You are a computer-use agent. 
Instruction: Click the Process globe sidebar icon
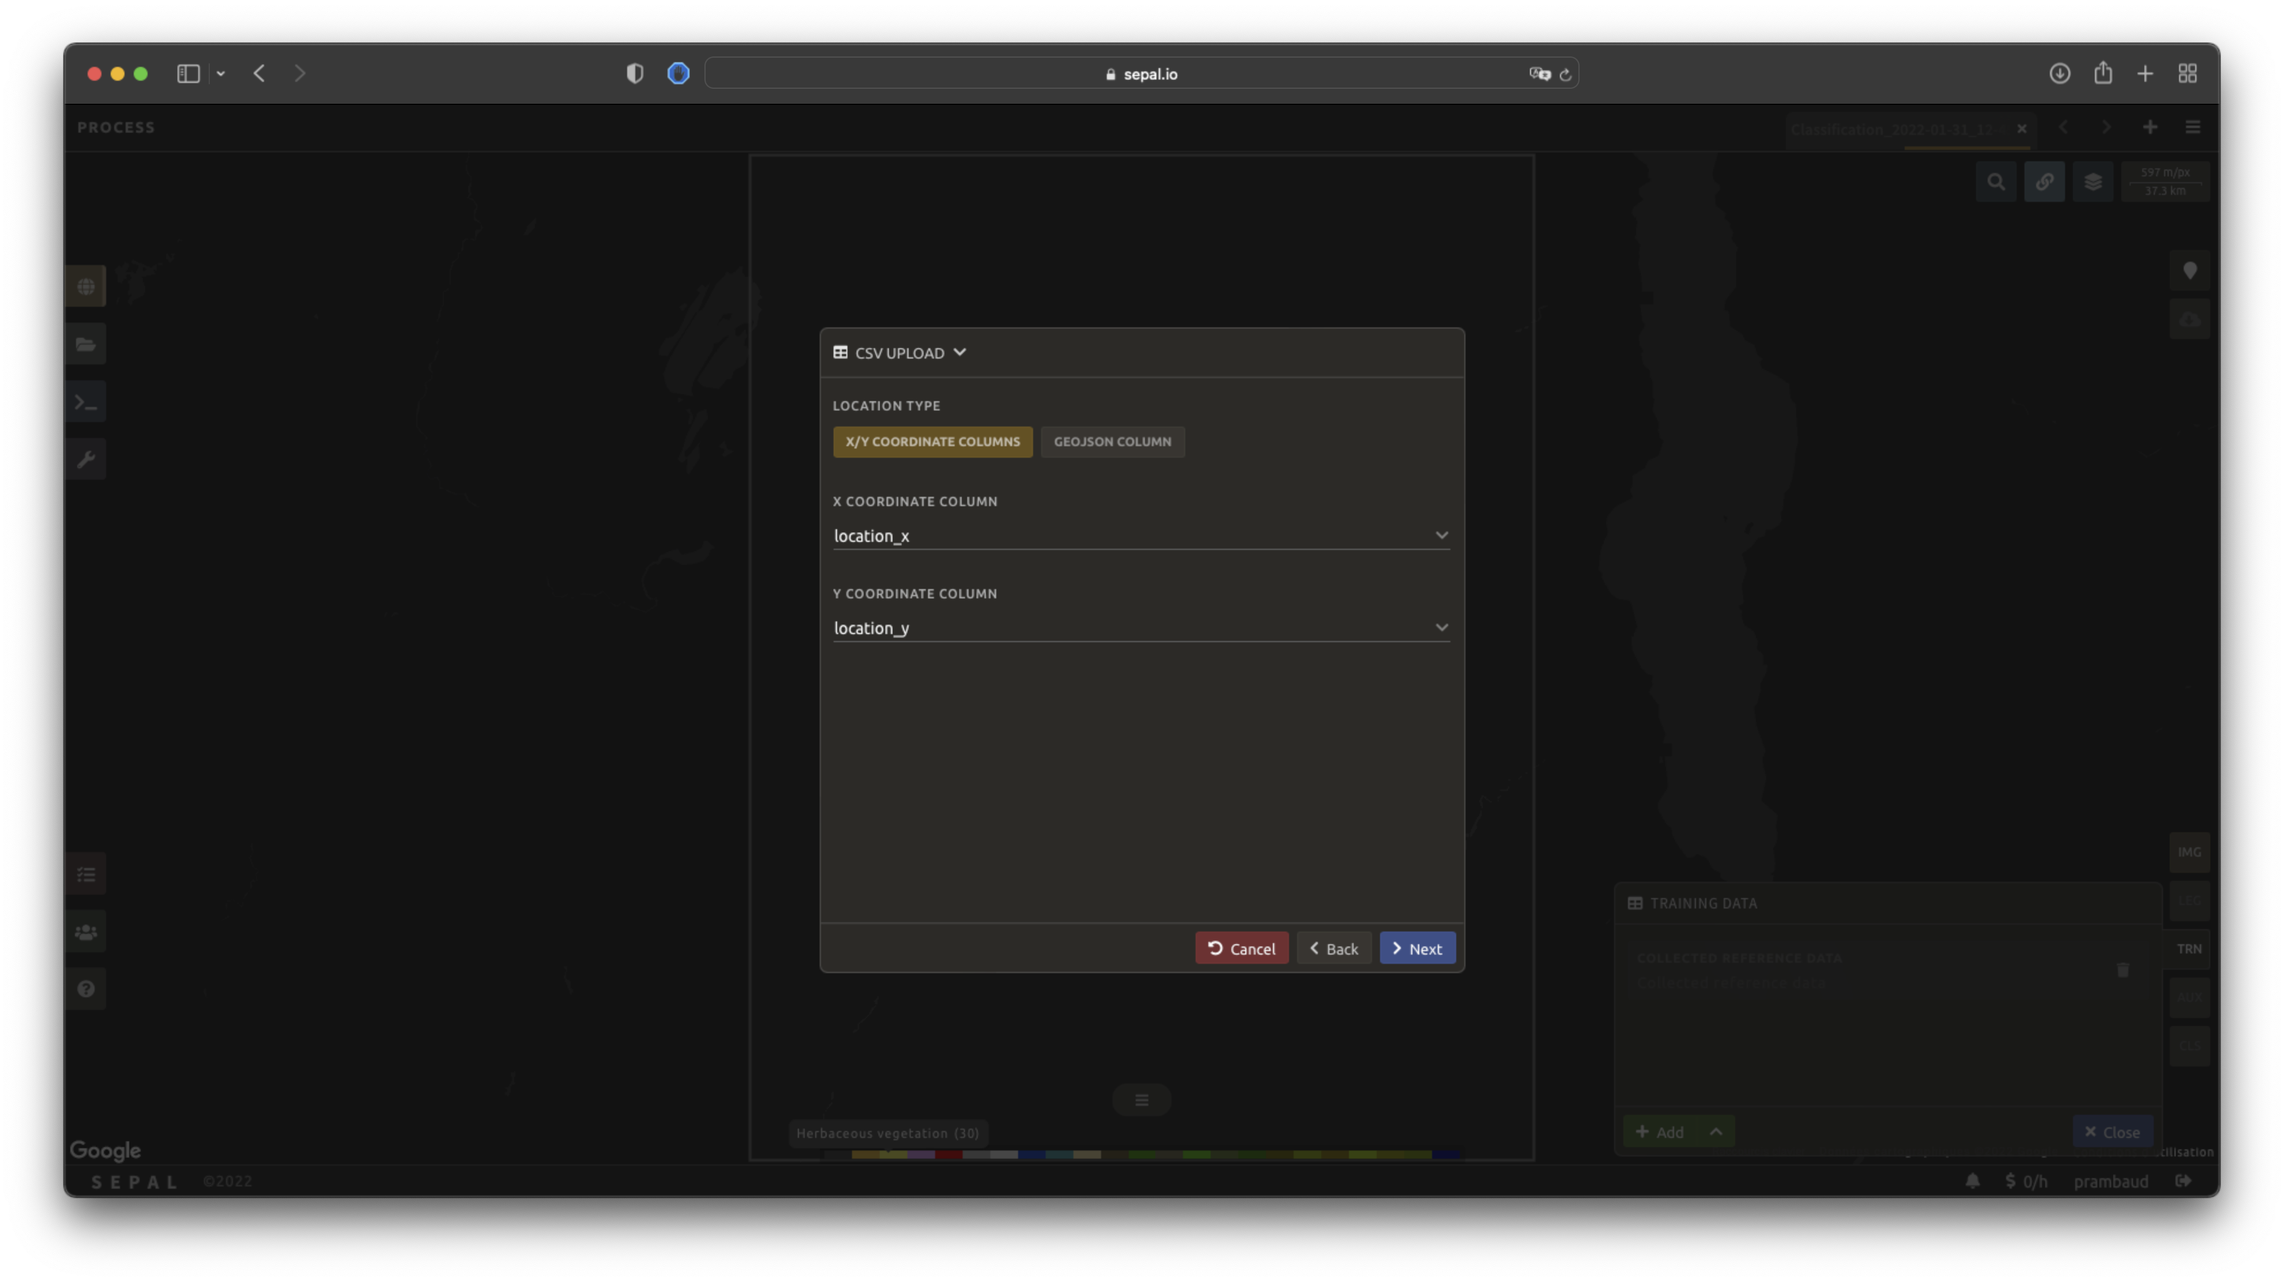(x=86, y=286)
